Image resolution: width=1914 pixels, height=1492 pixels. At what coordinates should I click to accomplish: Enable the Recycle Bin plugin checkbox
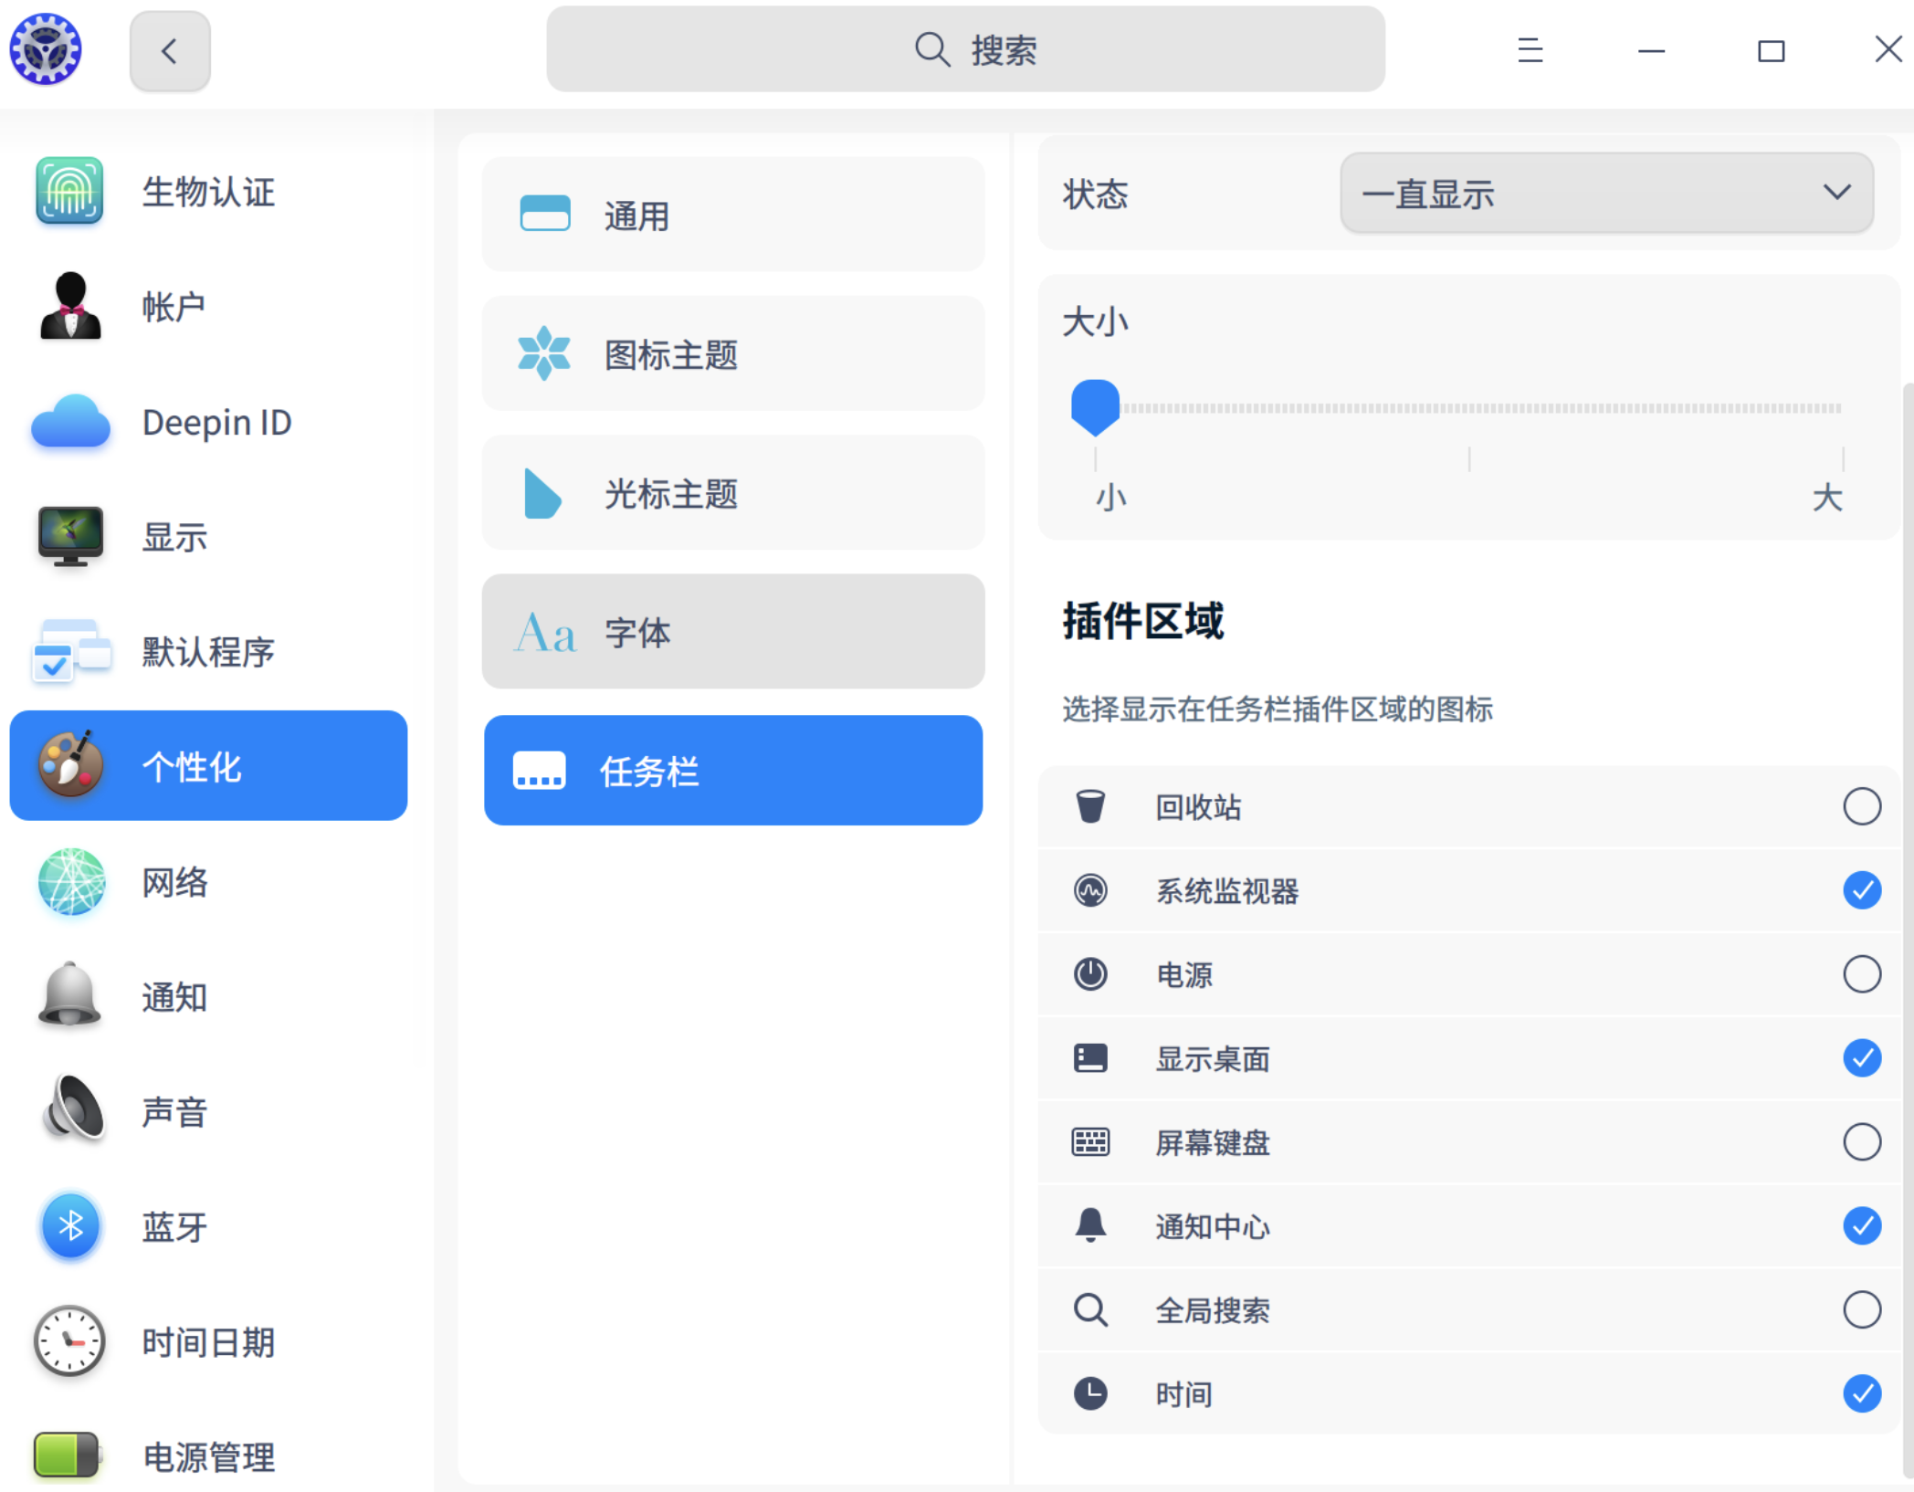[x=1861, y=806]
